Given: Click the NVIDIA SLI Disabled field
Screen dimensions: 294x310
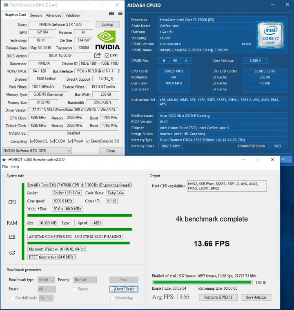Looking at the screenshot, I should [73, 133].
